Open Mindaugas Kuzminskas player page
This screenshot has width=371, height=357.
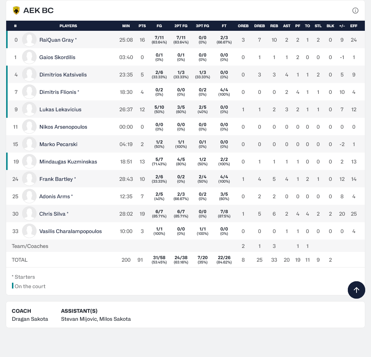tap(68, 162)
